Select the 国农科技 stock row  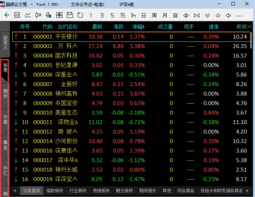pyautogui.click(x=132, y=56)
